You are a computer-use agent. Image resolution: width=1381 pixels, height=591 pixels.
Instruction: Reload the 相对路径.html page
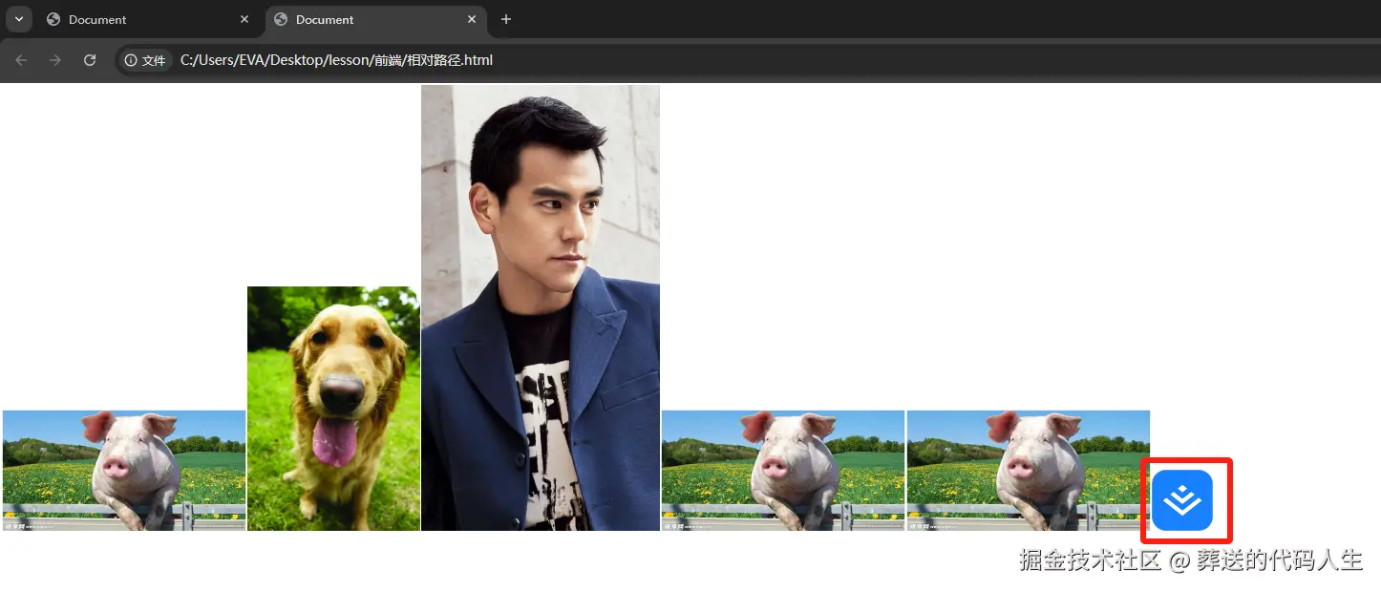point(90,59)
